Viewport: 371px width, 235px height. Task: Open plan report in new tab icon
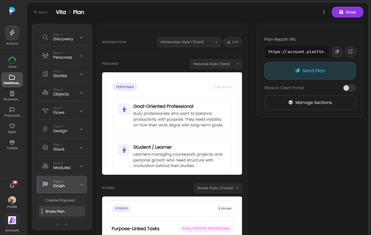coord(350,52)
